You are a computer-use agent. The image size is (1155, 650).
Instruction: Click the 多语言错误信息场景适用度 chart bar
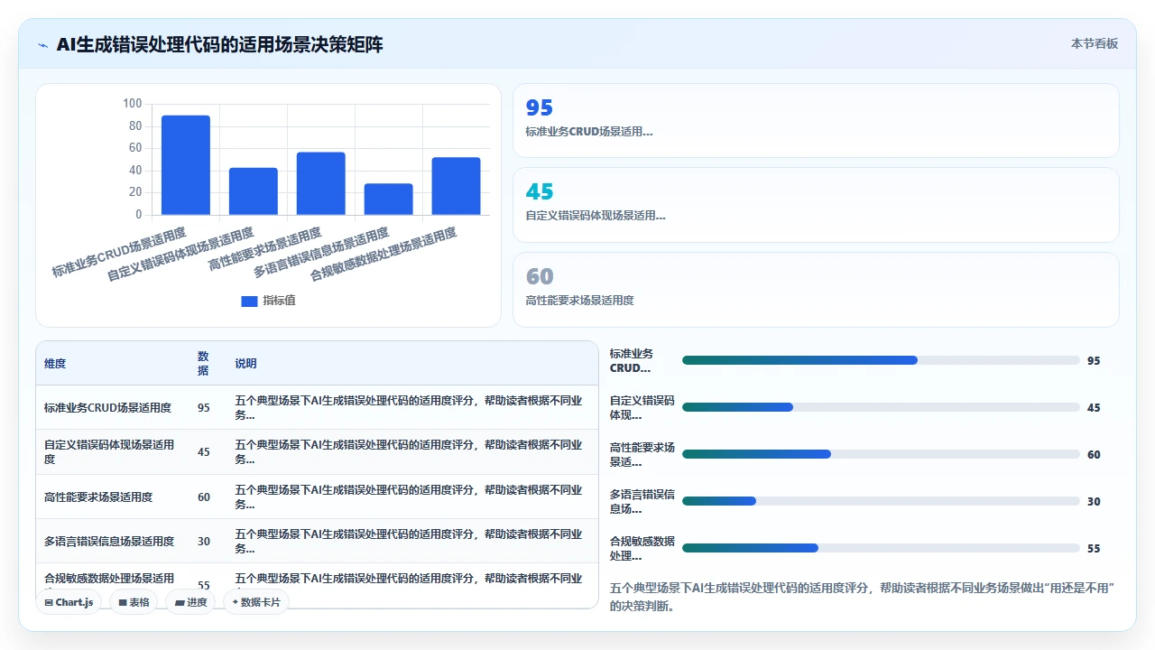[389, 200]
